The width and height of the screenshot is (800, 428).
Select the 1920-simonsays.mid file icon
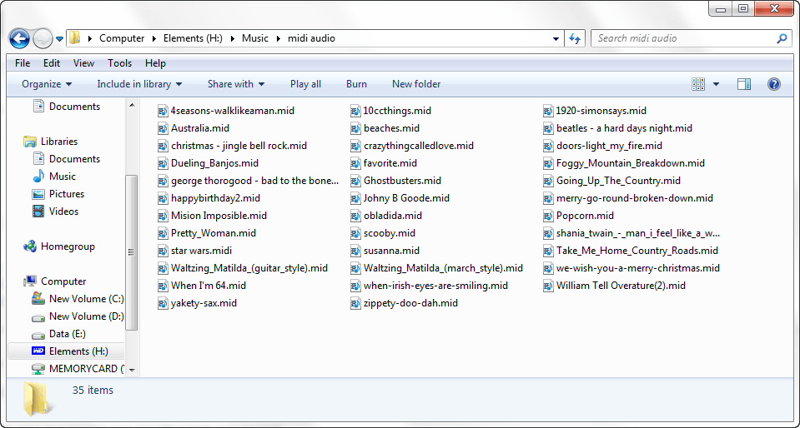(x=548, y=111)
